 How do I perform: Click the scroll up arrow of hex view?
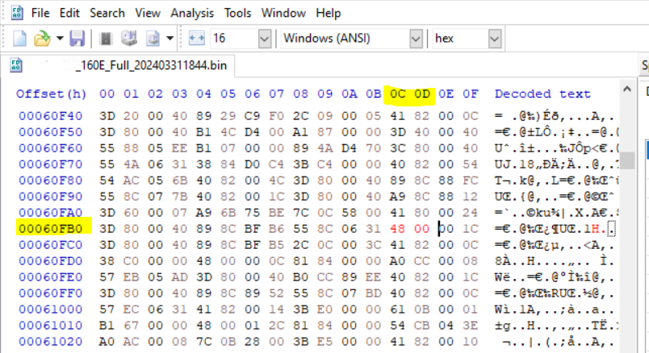(x=627, y=89)
